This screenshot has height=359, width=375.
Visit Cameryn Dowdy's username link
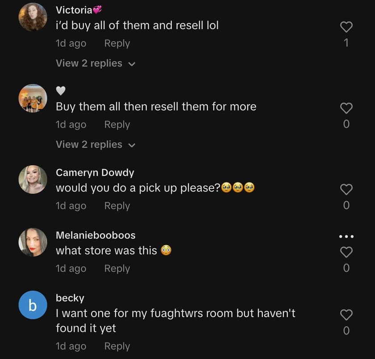pos(95,172)
